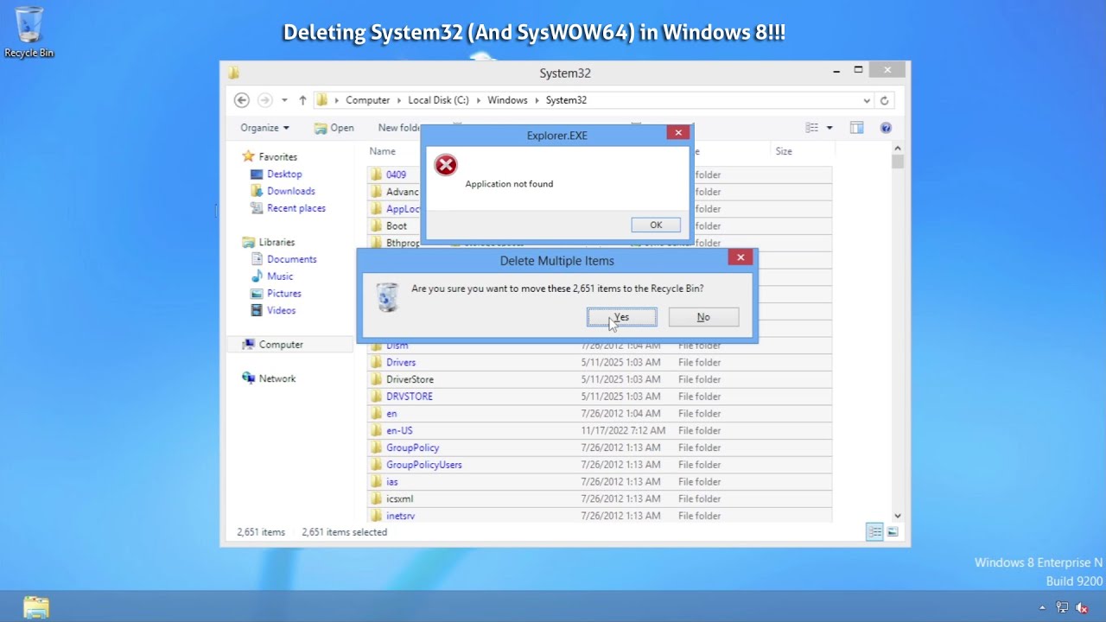1106x622 pixels.
Task: Click the Computer icon in sidebar
Action: coord(249,345)
